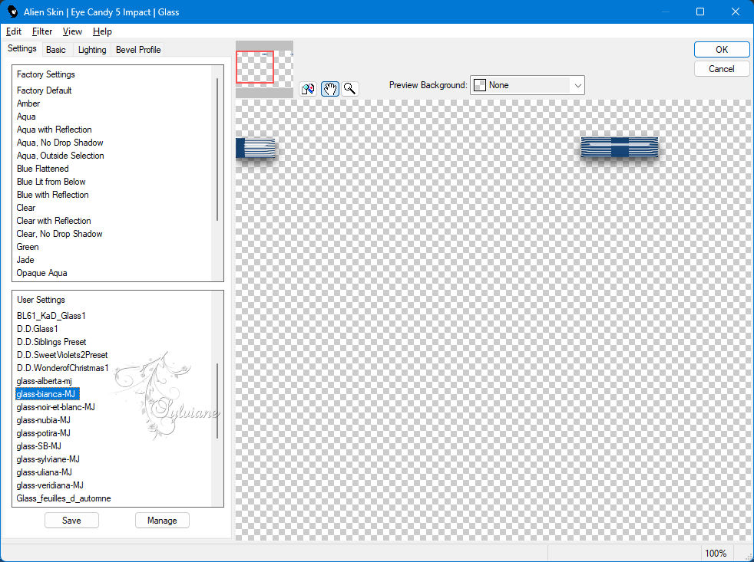Select the hand pan tool

pyautogui.click(x=330, y=89)
